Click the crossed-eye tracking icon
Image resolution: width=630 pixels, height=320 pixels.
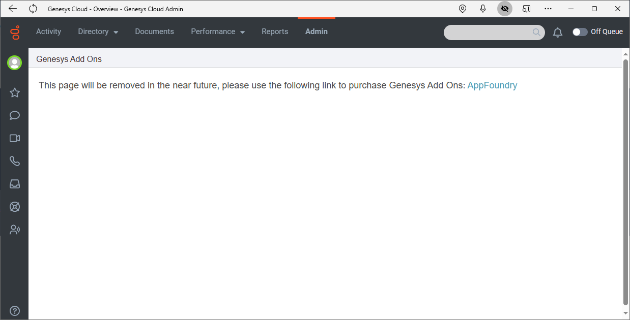(x=505, y=9)
